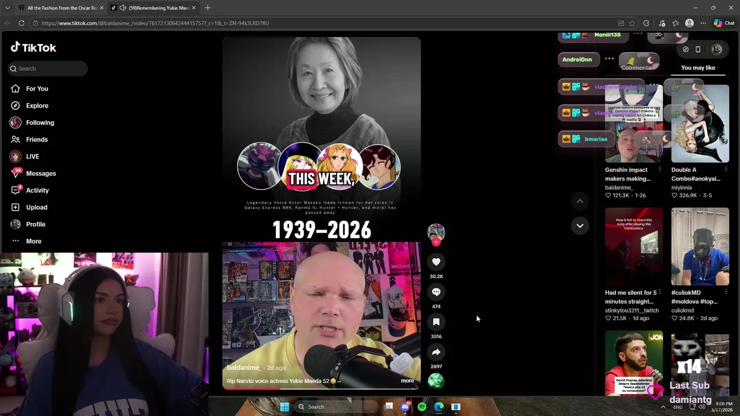Open Genshin impact makers video thumbnail
The image size is (740, 416).
coord(634,124)
